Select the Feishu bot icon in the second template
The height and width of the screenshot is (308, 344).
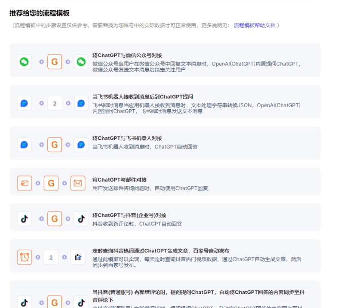[24, 103]
